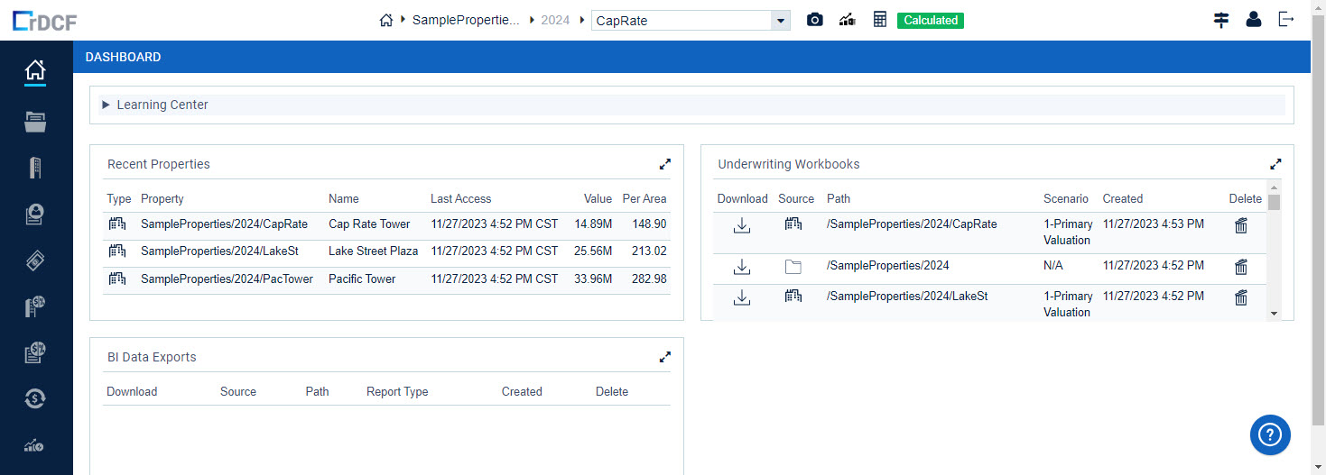
Task: Click the workbooks list scroll-down arrow
Action: [x=1274, y=313]
